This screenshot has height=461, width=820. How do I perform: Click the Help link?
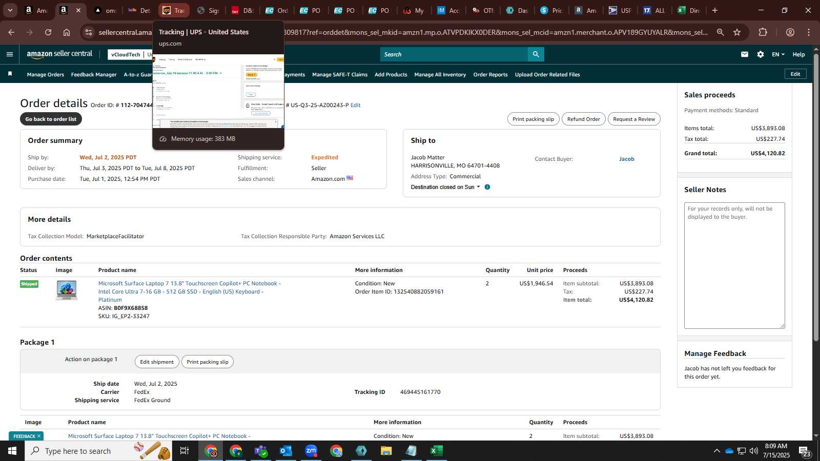(x=798, y=54)
